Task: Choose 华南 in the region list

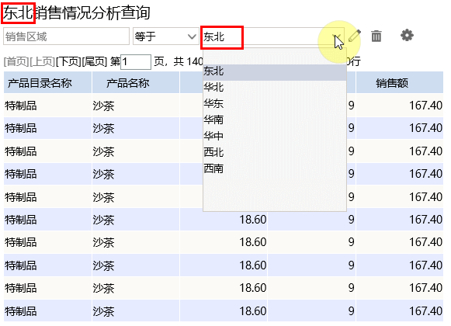Action: [x=275, y=120]
